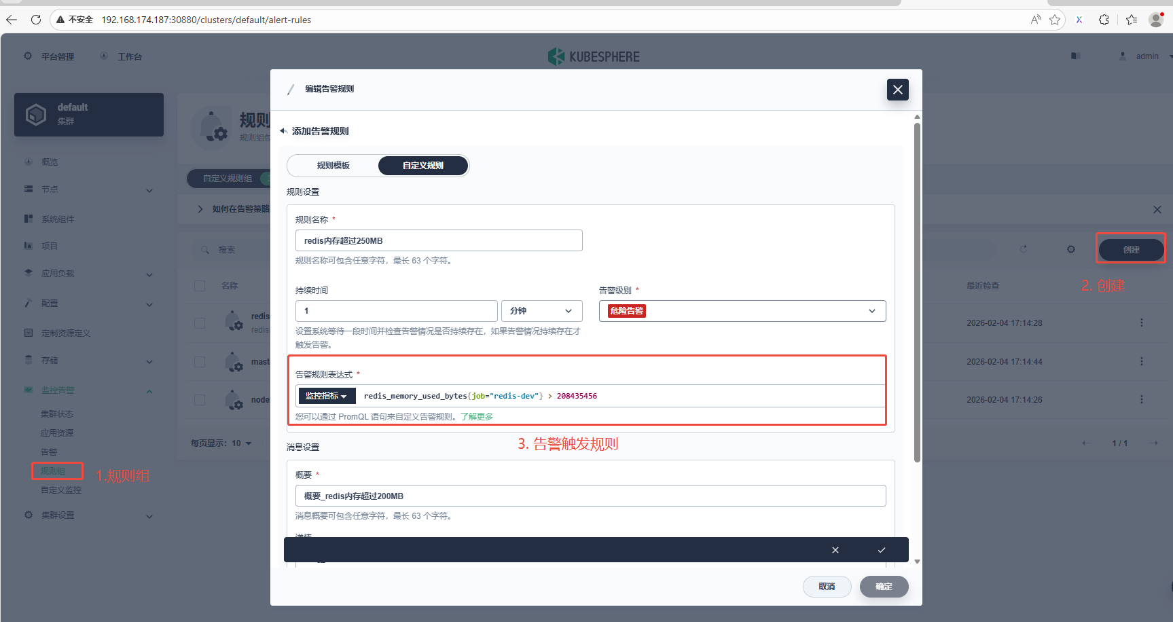Click the favorites star icon in address bar

1055,20
